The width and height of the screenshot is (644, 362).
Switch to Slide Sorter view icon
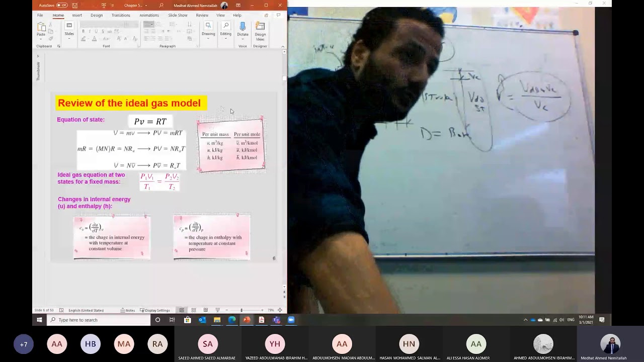(x=194, y=310)
